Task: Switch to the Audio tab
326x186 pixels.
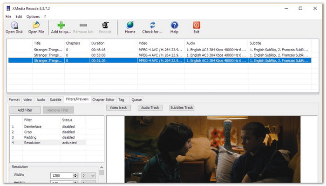Action: click(x=41, y=100)
